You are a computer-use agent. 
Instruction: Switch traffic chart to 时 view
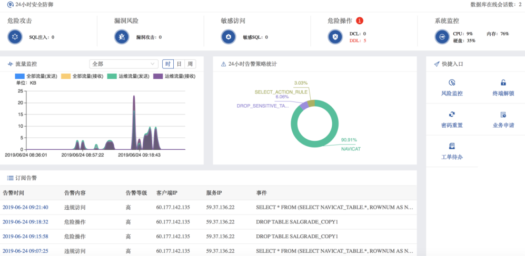point(168,64)
